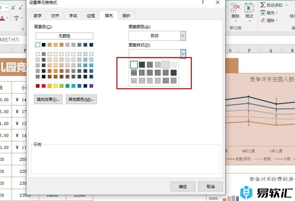Image resolution: width=295 pixels, height=201 pixels.
Task: Click the red font color A icon
Action: pos(2,18)
